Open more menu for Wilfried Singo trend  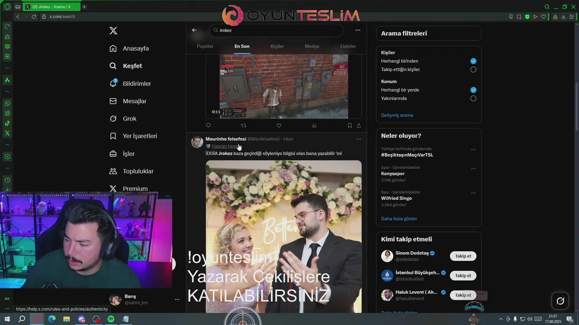click(474, 193)
